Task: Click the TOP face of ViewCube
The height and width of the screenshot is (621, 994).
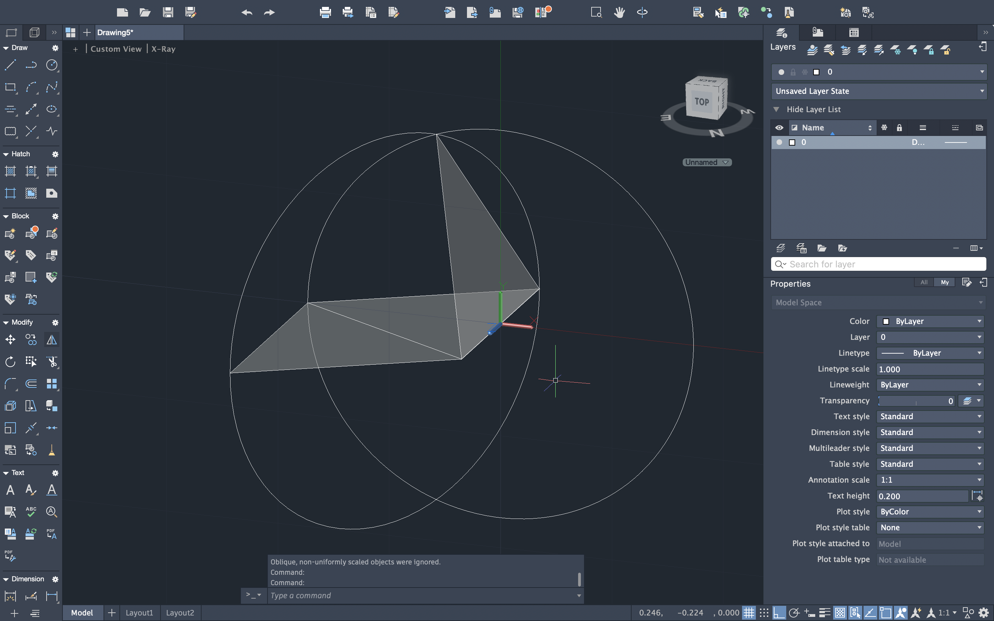Action: coord(702,101)
